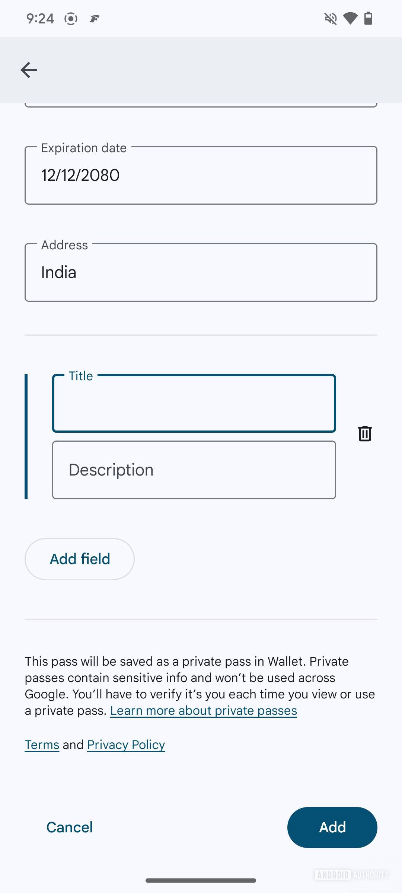Open the Terms link
The height and width of the screenshot is (893, 402).
(x=42, y=745)
